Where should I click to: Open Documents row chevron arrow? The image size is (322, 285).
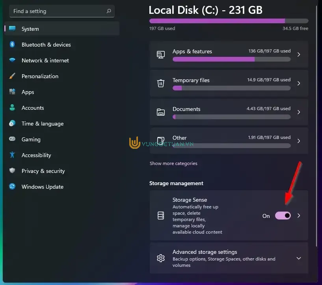click(299, 112)
